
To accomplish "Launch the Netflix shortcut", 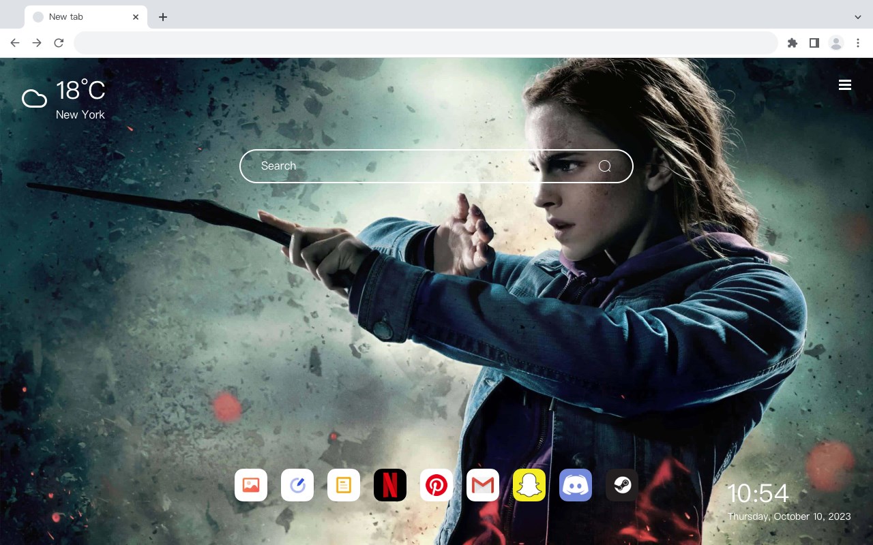I will pyautogui.click(x=390, y=485).
